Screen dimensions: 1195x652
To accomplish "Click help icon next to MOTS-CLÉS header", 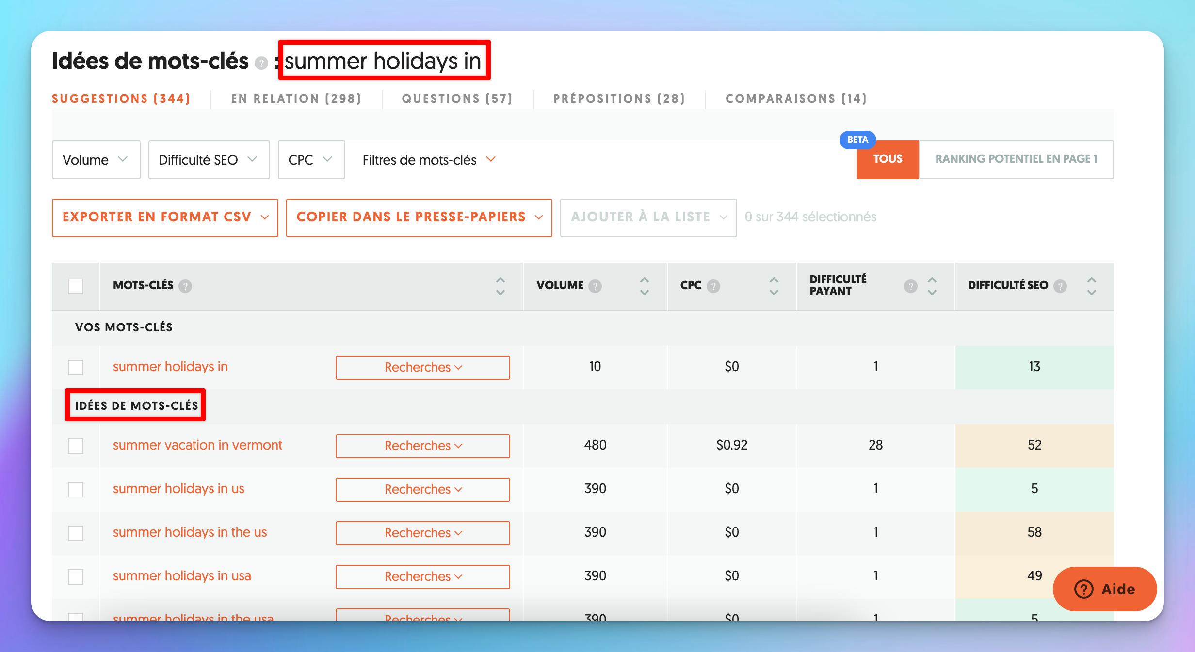I will [185, 286].
